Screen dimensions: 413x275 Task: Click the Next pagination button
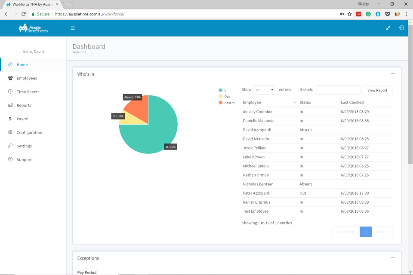tap(382, 232)
